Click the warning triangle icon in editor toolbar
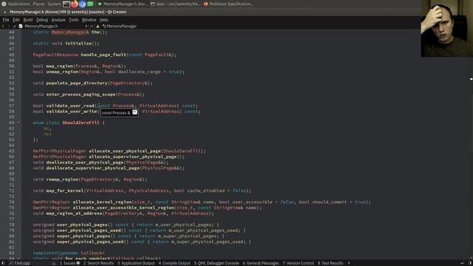 click(x=98, y=27)
